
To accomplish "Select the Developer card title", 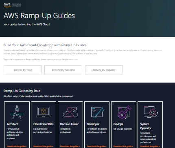I will [93, 124].
